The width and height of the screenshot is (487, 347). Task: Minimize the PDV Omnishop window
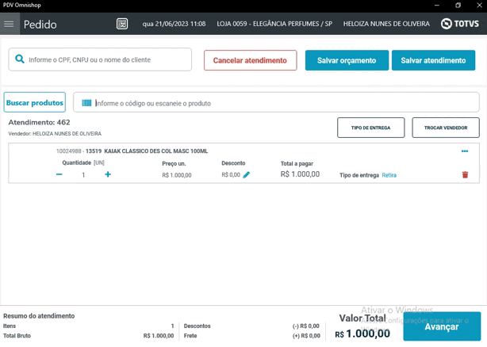[437, 6]
